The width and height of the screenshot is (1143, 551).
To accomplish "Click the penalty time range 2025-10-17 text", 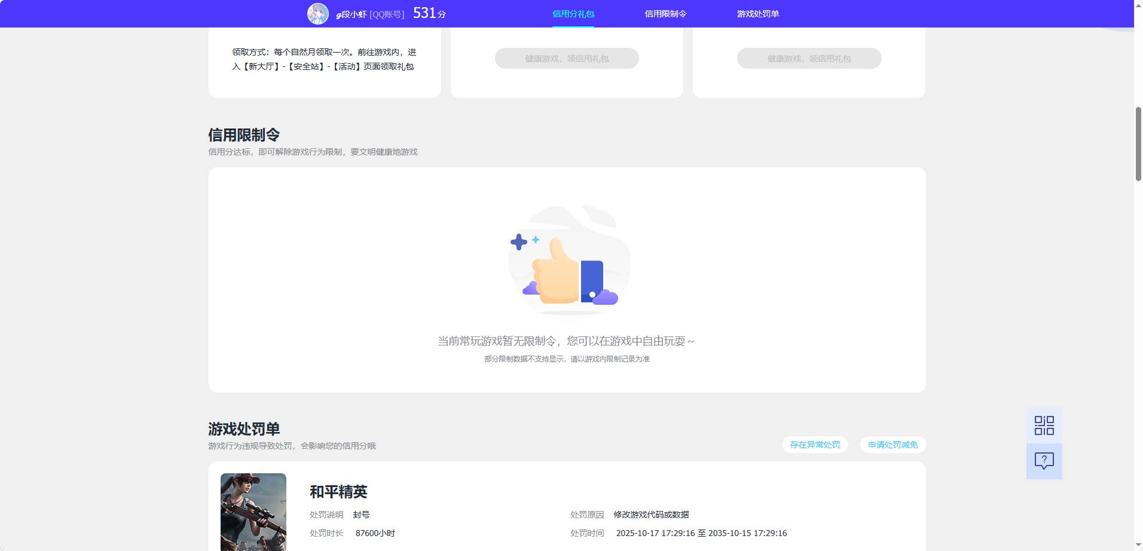I will tap(701, 533).
